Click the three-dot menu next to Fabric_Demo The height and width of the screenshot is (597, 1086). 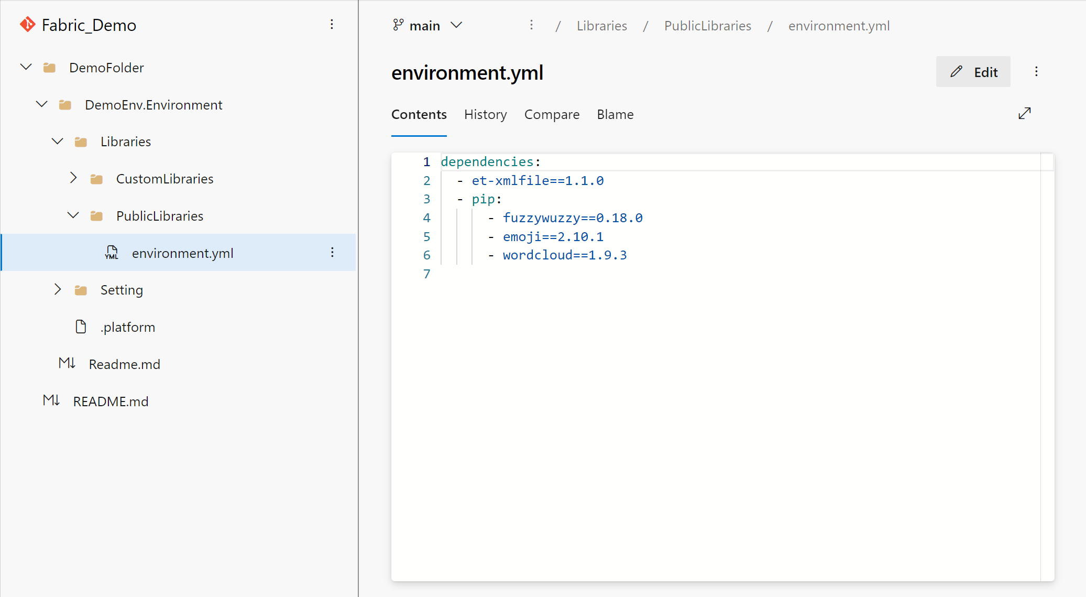(332, 24)
